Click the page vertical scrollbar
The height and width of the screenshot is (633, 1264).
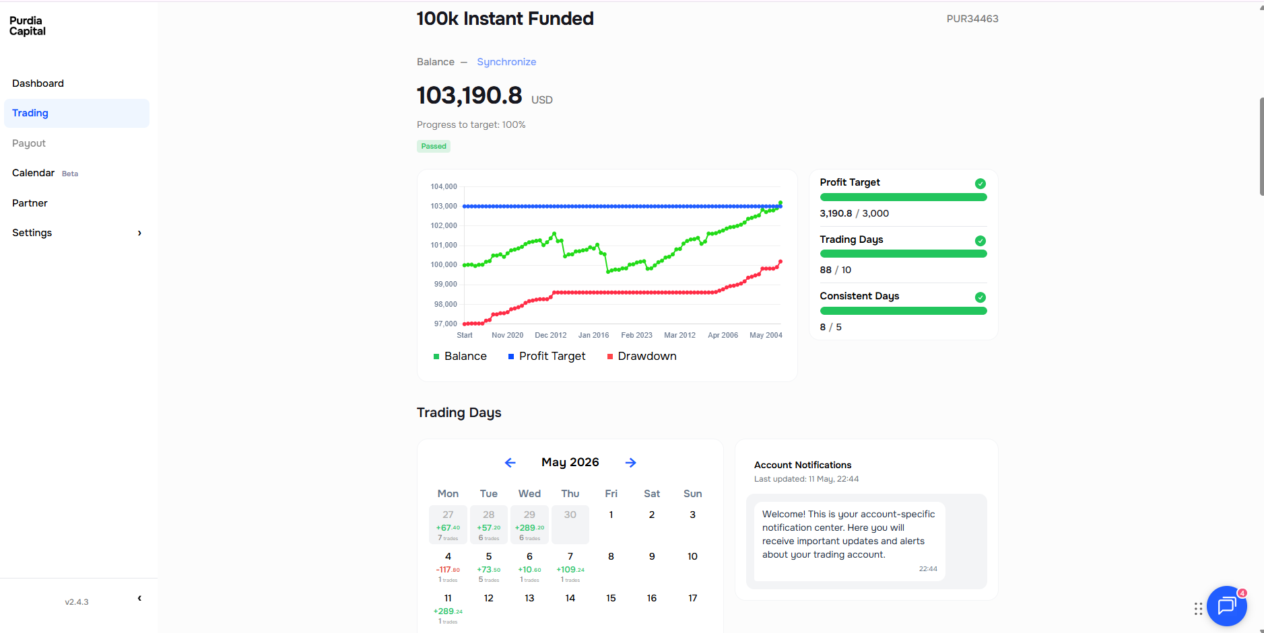pos(1261,147)
